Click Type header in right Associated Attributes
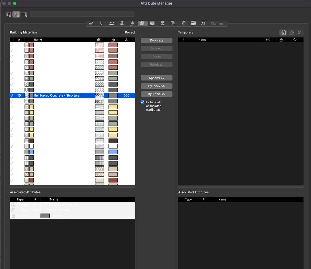This screenshot has width=311, height=269. coord(188,199)
